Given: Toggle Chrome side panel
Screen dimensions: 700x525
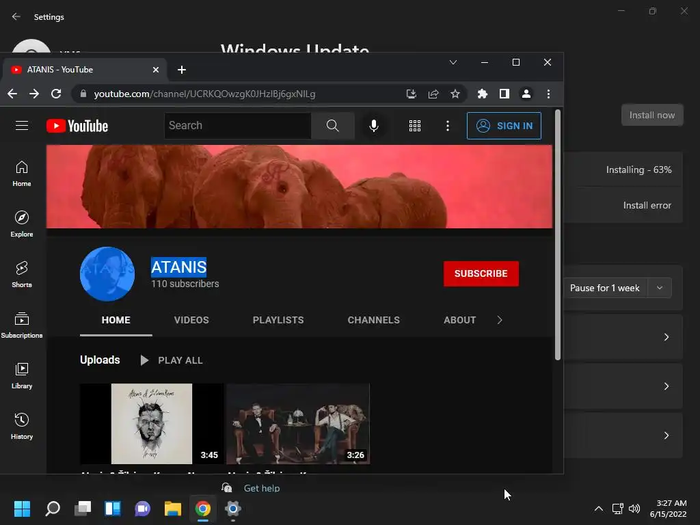Looking at the screenshot, I should [504, 94].
